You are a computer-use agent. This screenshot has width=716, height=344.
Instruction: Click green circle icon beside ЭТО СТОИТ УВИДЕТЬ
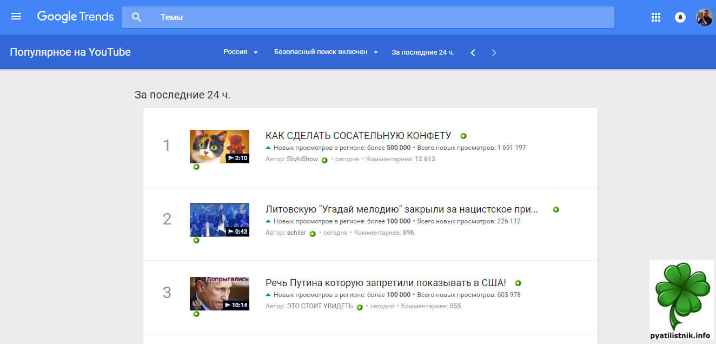click(360, 307)
